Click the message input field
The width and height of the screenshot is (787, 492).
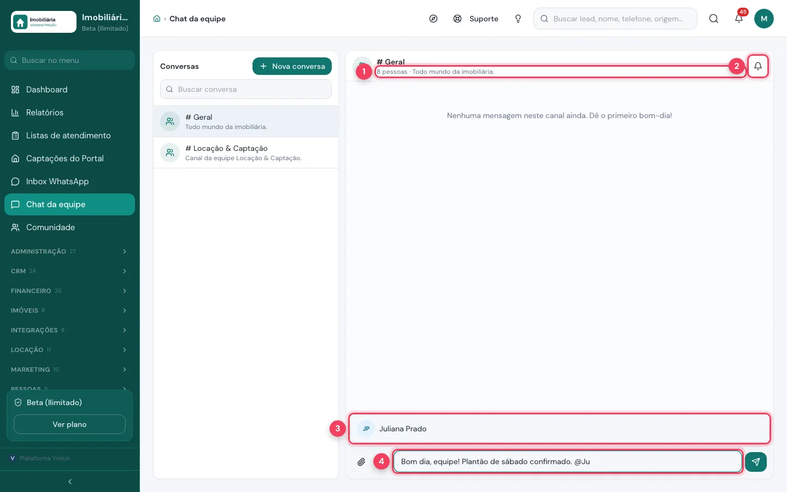pos(568,462)
